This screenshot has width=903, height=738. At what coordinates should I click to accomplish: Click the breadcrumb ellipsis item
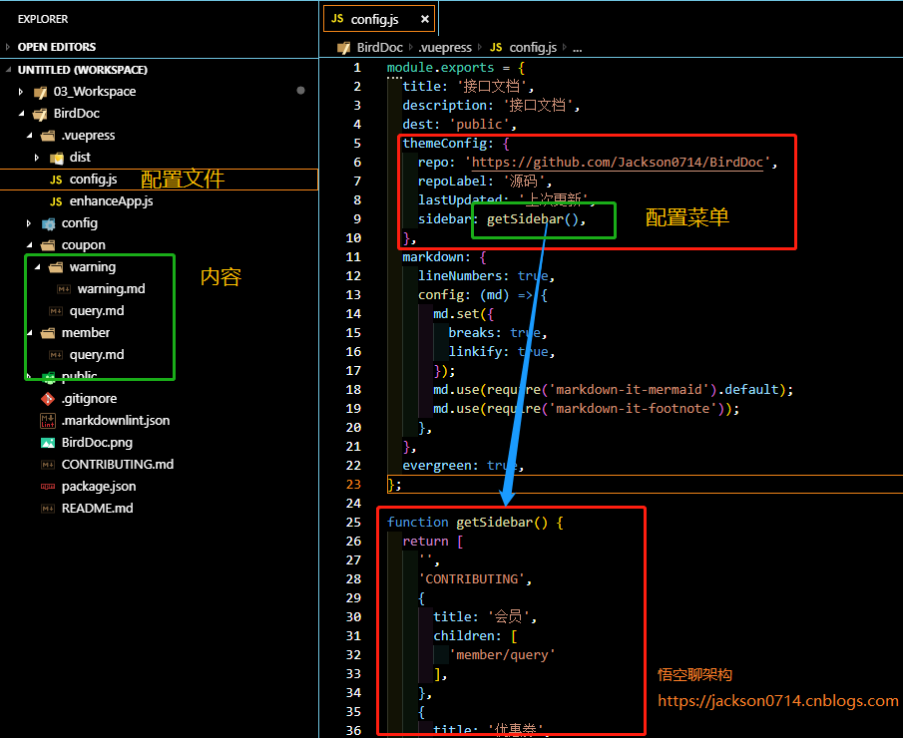pyautogui.click(x=577, y=48)
